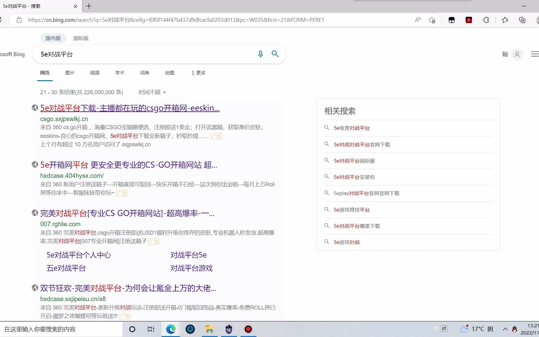Add page to favorites with star-plus icon
Viewport: 539px width, 337px height.
(x=432, y=20)
